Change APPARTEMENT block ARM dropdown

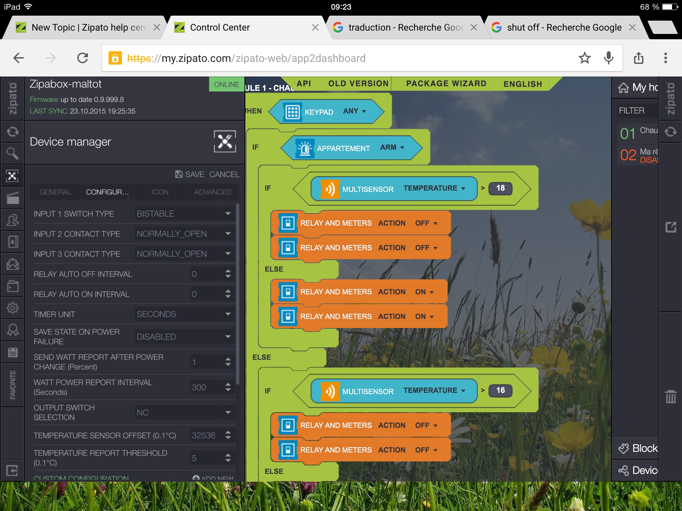coord(392,147)
